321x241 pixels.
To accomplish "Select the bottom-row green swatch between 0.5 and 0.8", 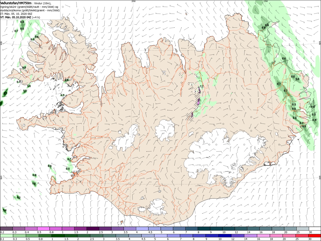I will coord(32,236).
